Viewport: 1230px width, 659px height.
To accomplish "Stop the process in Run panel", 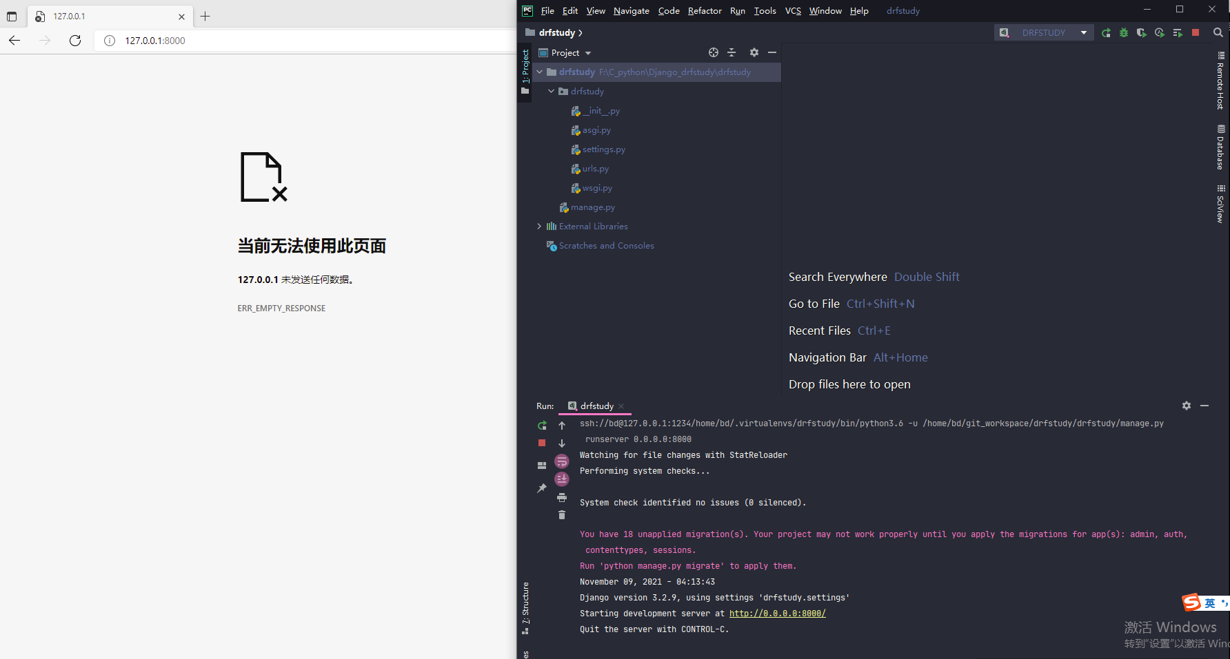I will pyautogui.click(x=542, y=443).
